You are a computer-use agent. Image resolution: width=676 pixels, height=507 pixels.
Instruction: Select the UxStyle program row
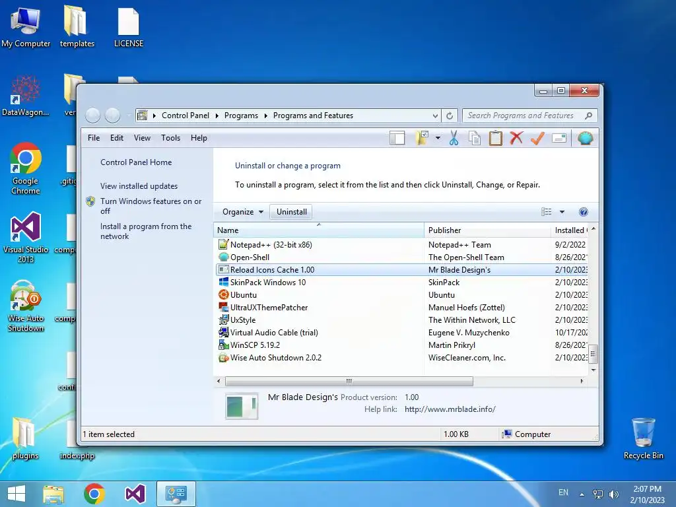(x=401, y=320)
